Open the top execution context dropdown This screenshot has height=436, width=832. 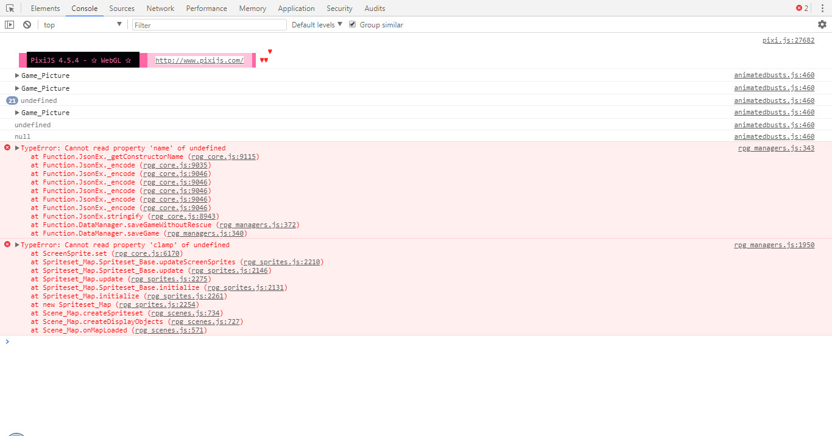click(83, 25)
